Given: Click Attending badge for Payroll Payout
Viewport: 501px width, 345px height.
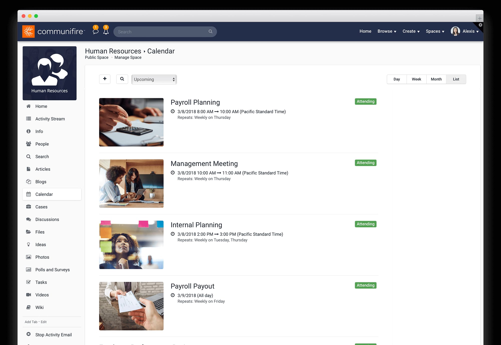Looking at the screenshot, I should (365, 285).
